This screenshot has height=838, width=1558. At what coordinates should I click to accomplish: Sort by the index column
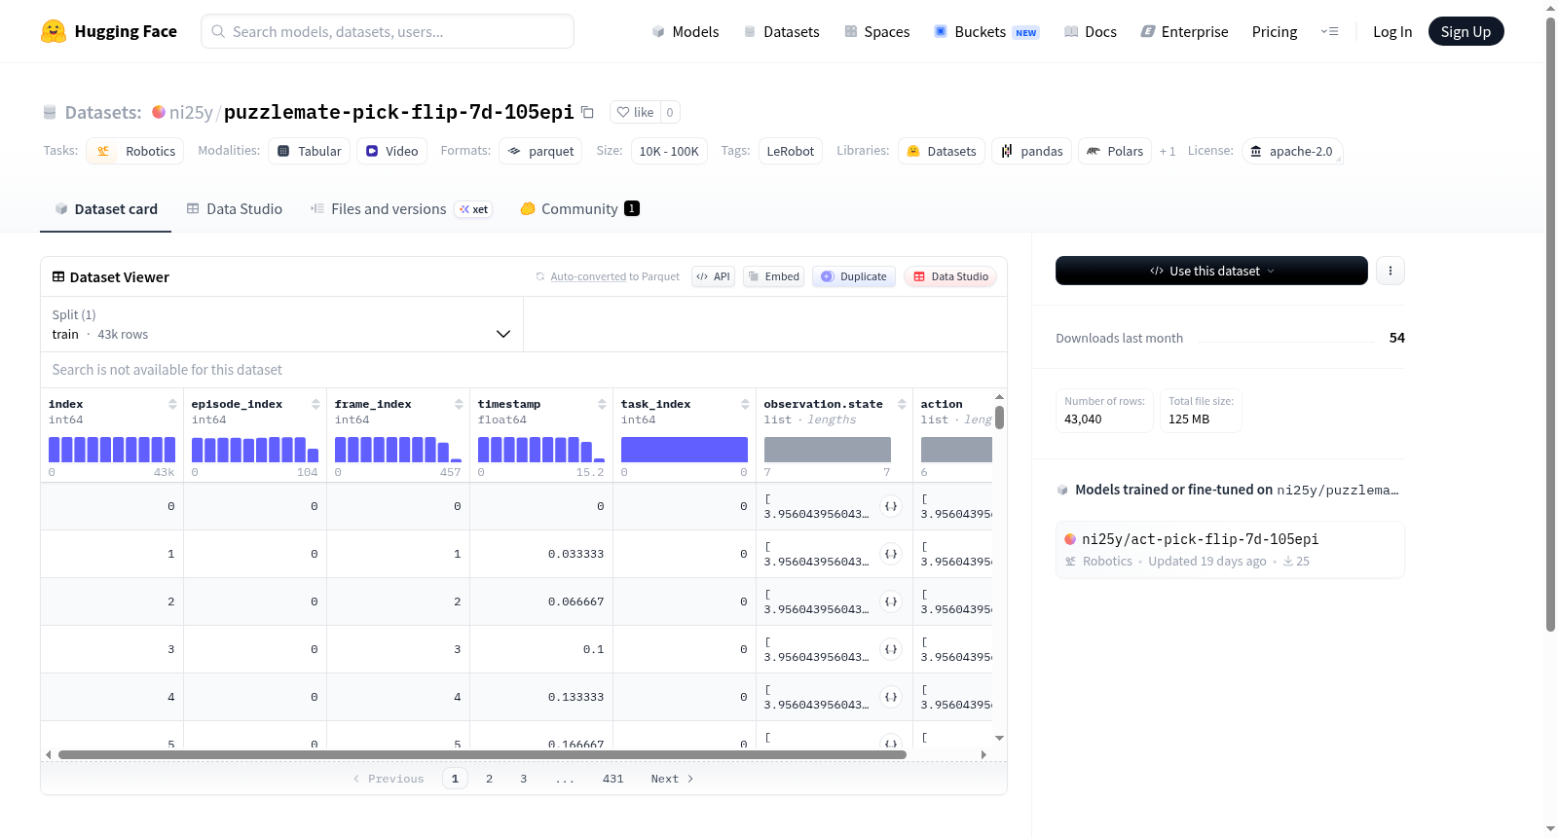tap(172, 404)
